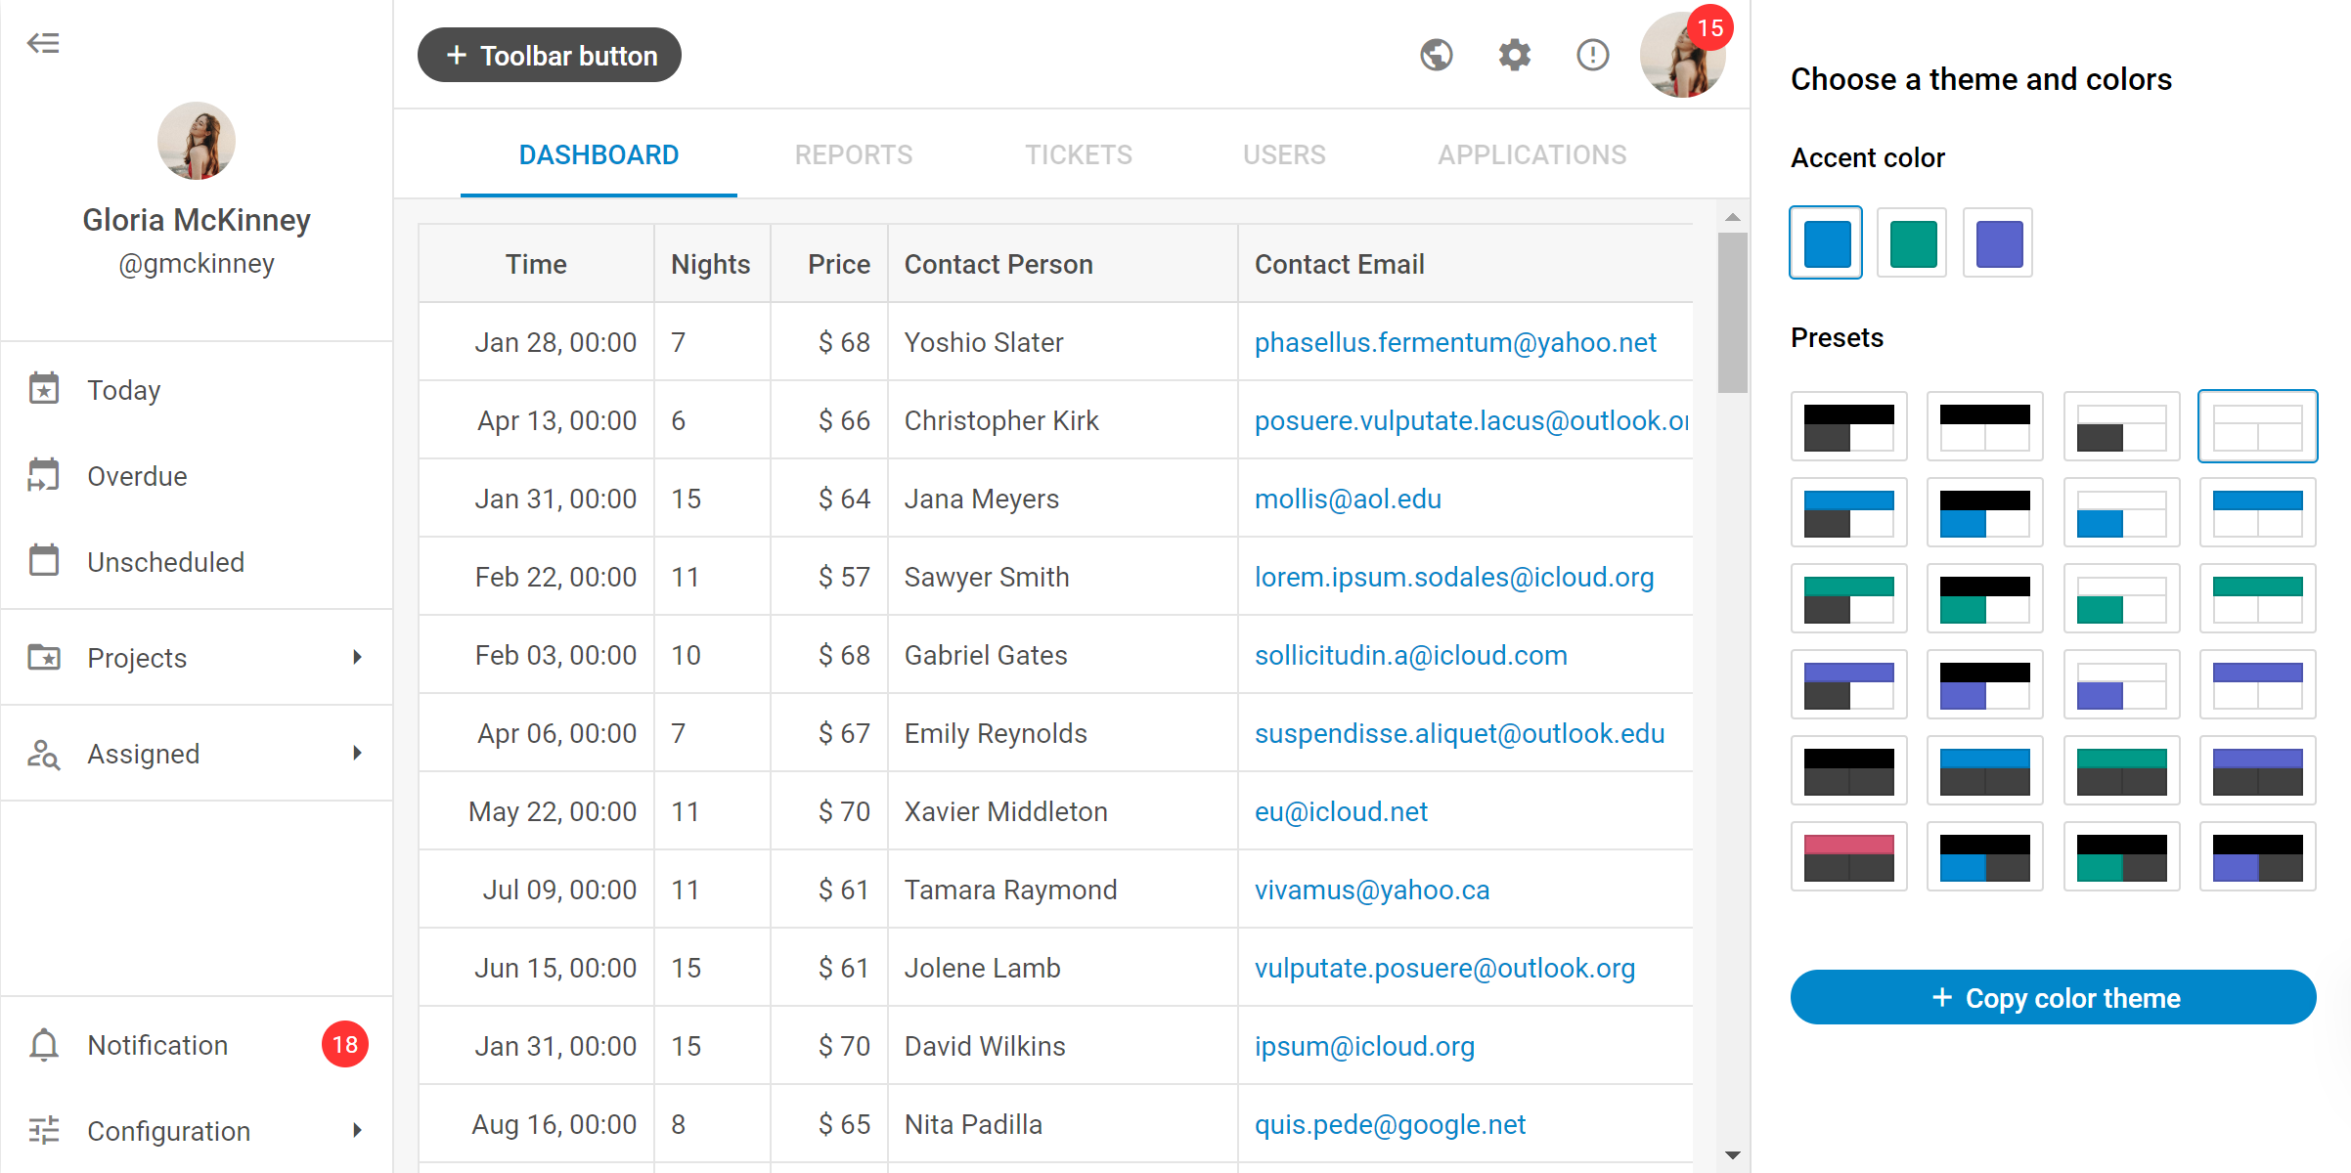
Task: Select the purple accent color
Action: point(1998,243)
